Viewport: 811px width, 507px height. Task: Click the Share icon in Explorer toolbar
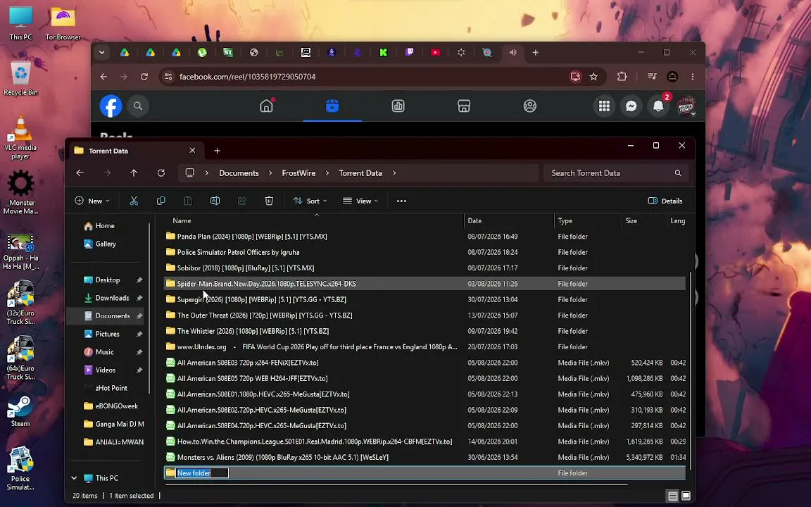coord(242,201)
